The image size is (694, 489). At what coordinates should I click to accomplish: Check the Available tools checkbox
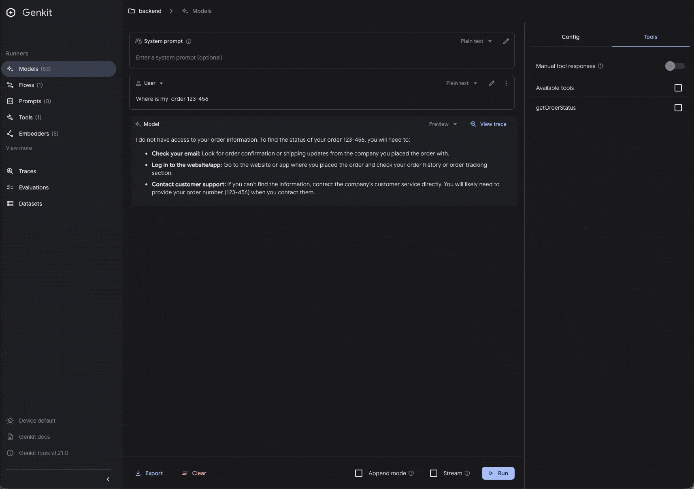[678, 88]
